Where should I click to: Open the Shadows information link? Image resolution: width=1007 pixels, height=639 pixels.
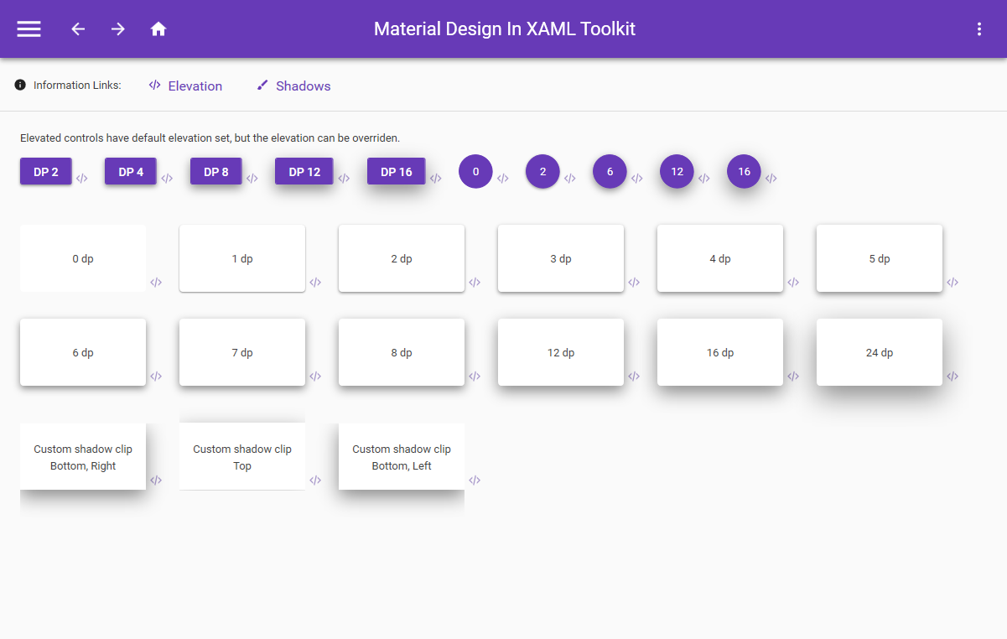point(293,86)
